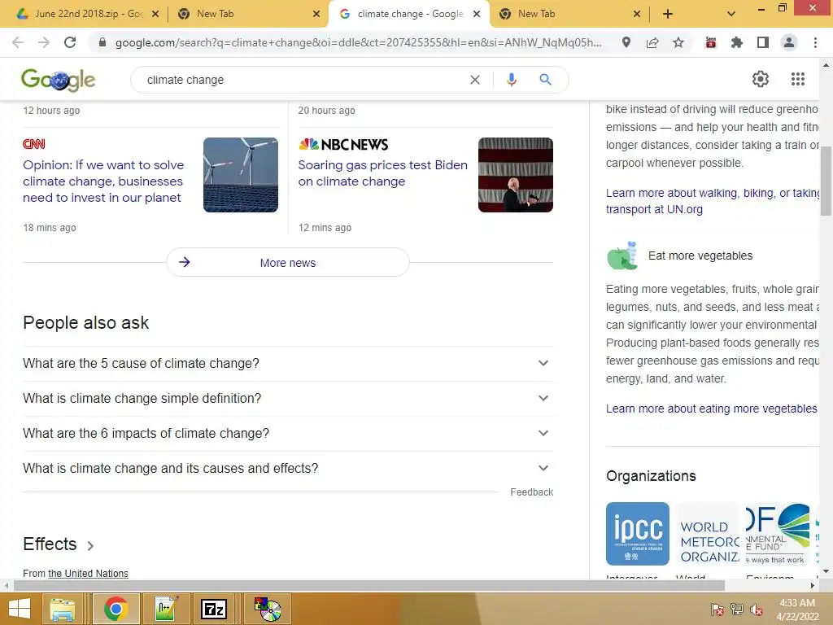Click the Feedback link

pyautogui.click(x=531, y=492)
